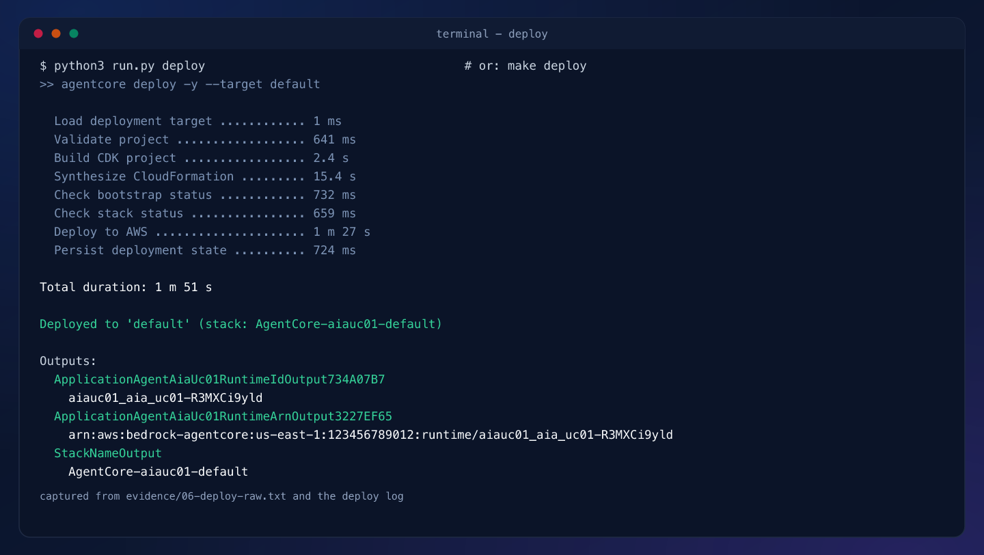
Task: Click the 'Check bootstrap status' step label
Action: click(133, 195)
